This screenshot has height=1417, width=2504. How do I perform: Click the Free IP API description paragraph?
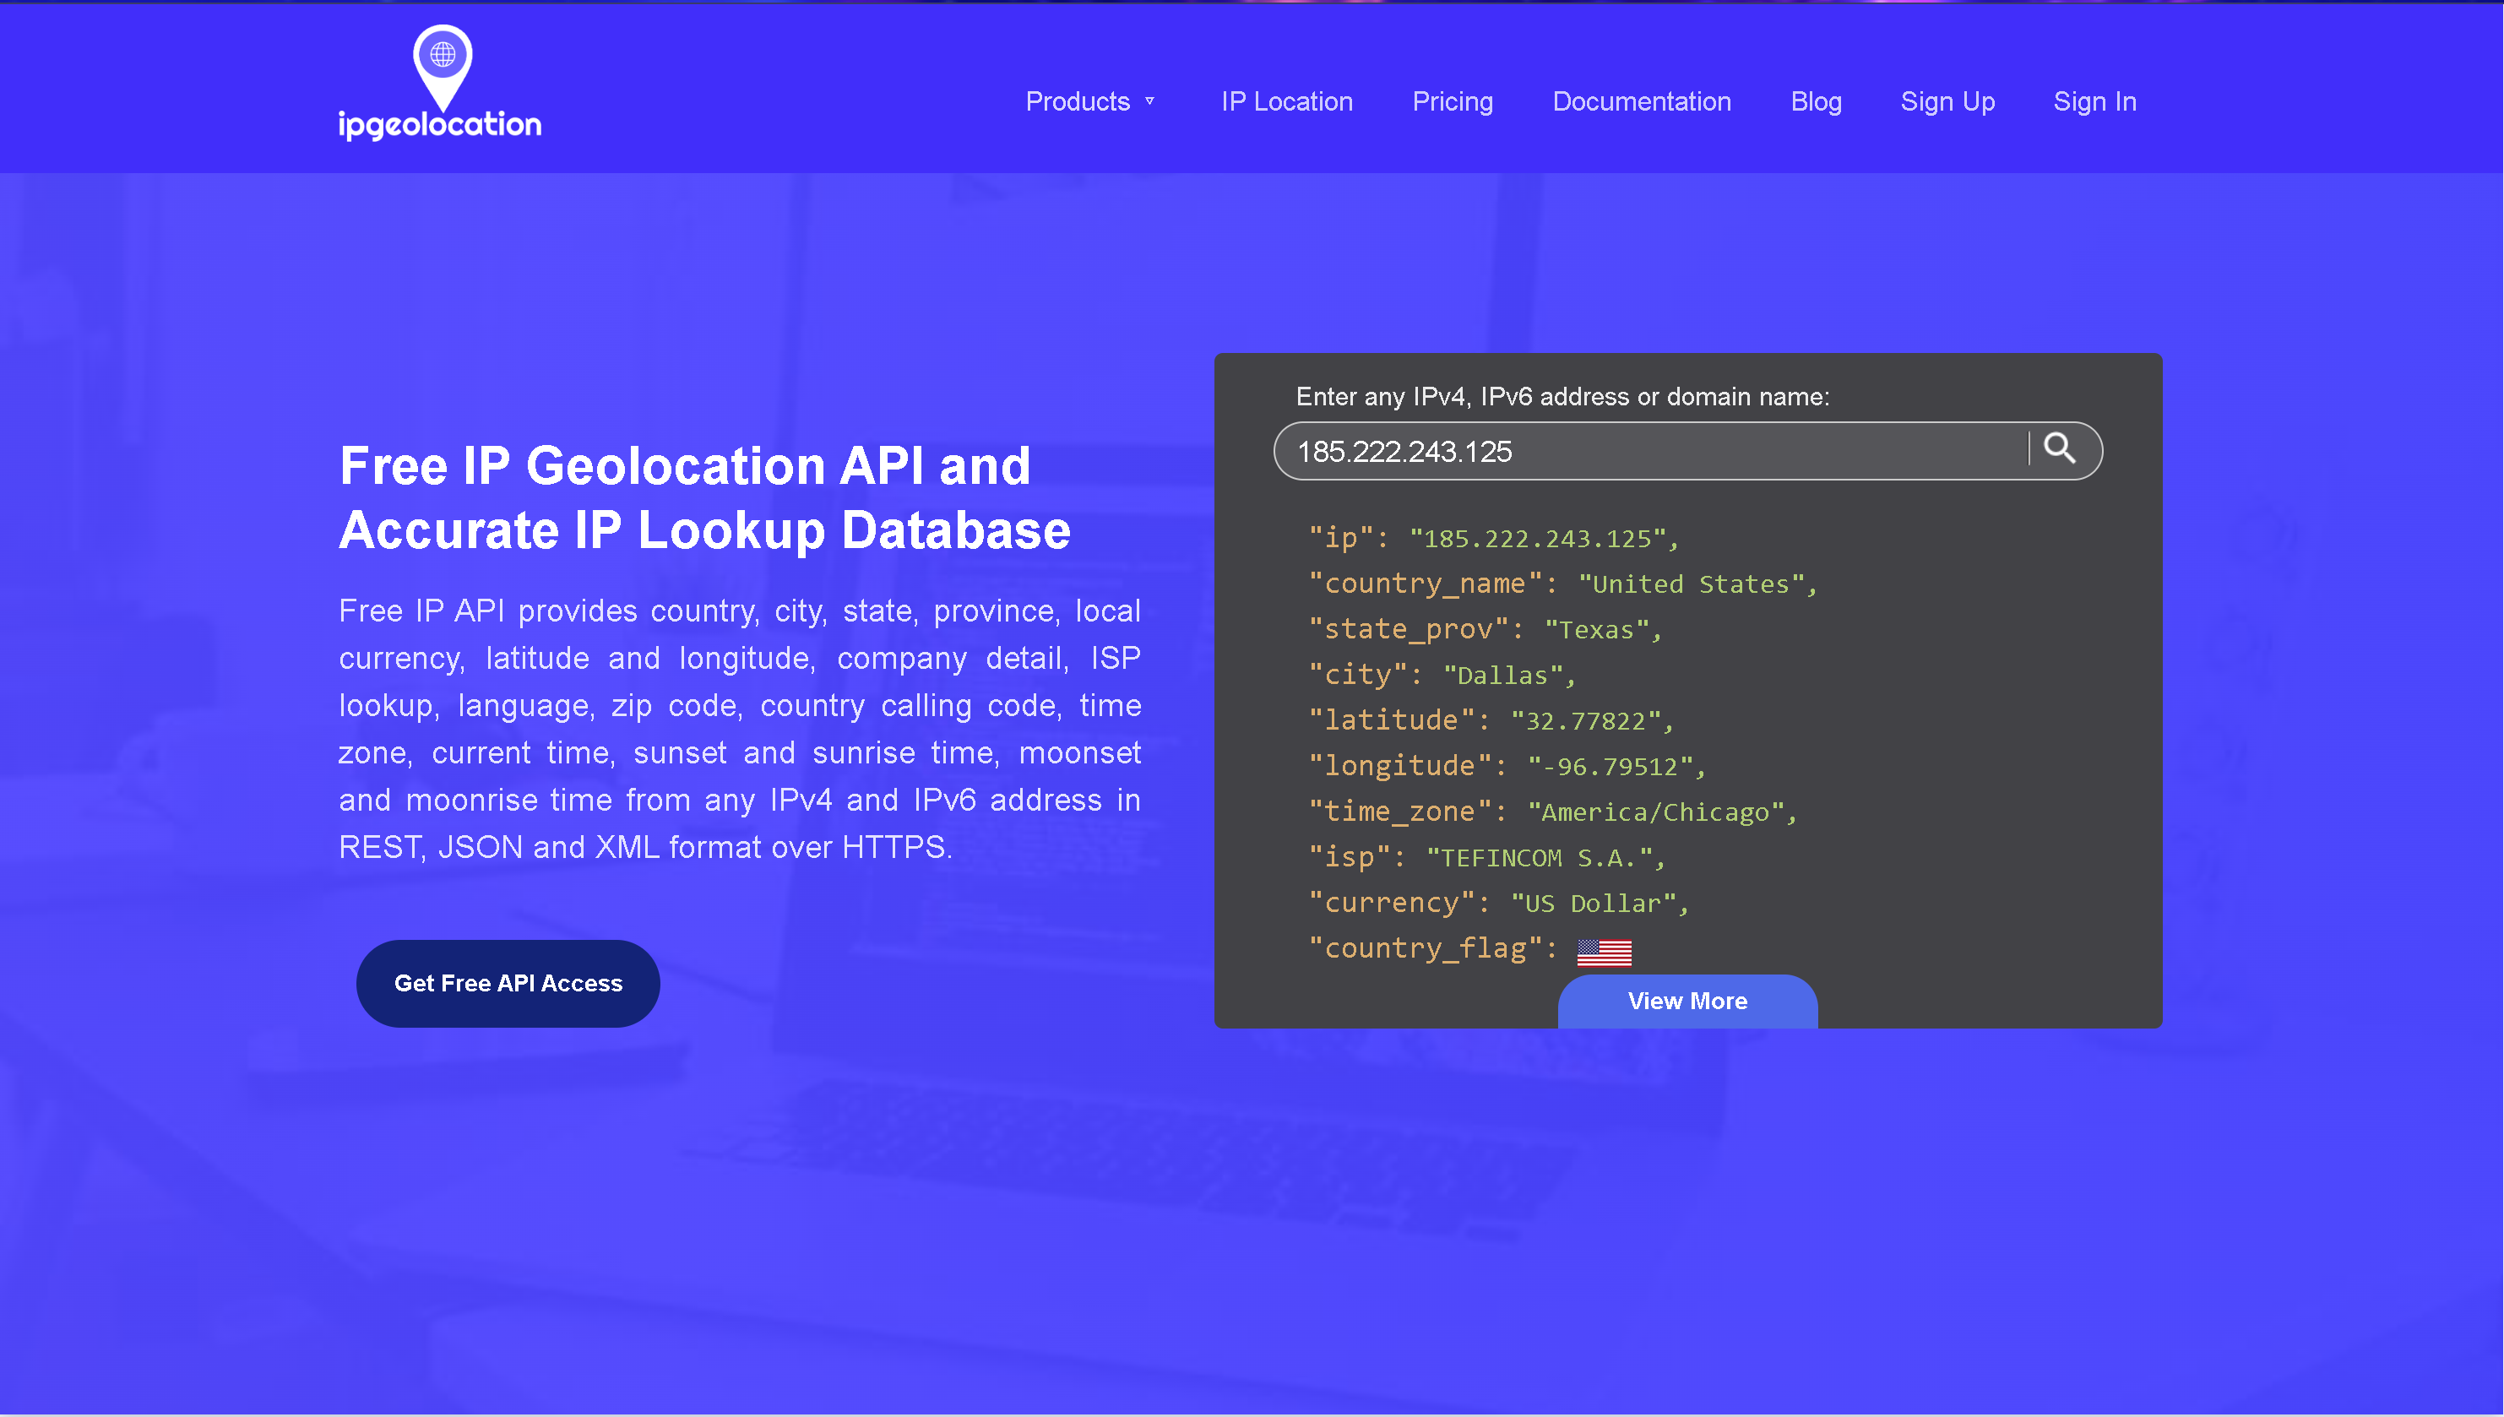click(740, 729)
